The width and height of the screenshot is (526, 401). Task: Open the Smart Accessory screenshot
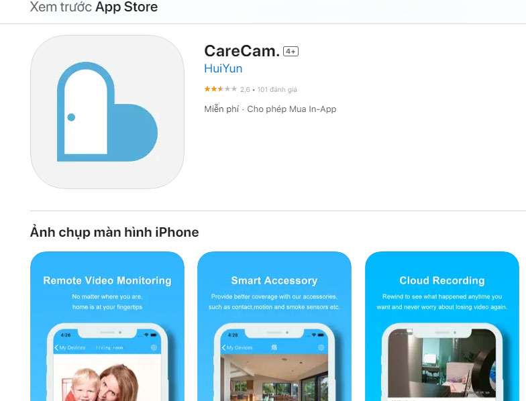pos(274,326)
